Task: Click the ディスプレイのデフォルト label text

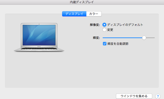Action: pos(125,25)
